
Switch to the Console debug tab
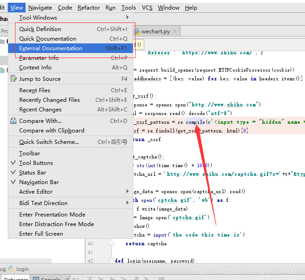(x=50, y=278)
